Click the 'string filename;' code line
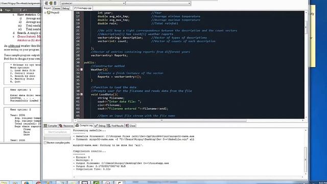 click(111, 98)
